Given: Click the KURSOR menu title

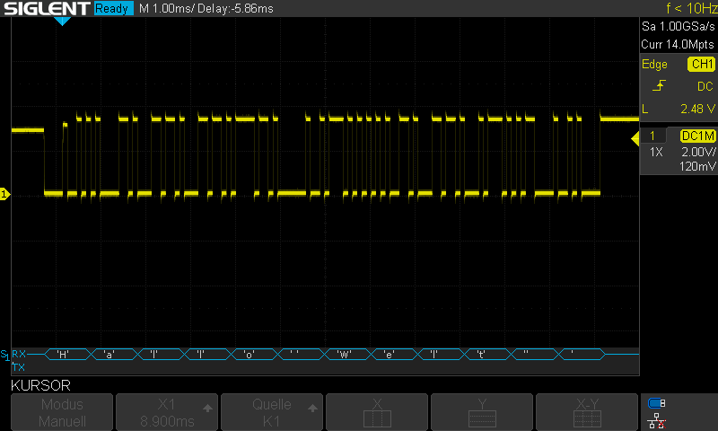Looking at the screenshot, I should (x=40, y=385).
